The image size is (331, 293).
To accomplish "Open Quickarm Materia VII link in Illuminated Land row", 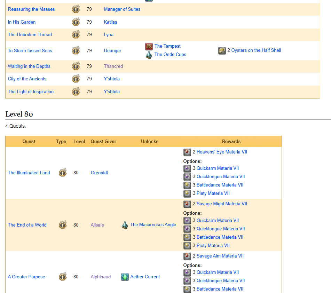I will [x=218, y=168].
